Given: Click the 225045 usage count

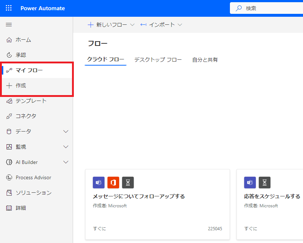Looking at the screenshot, I should [215, 228].
